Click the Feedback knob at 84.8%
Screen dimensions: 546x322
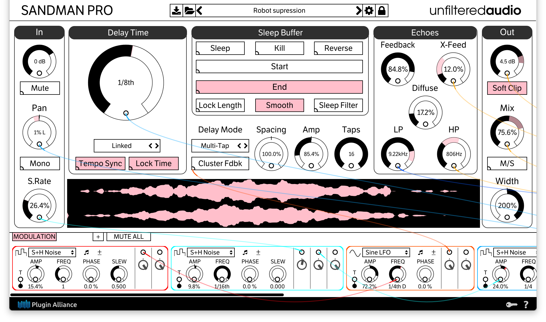[x=398, y=69]
